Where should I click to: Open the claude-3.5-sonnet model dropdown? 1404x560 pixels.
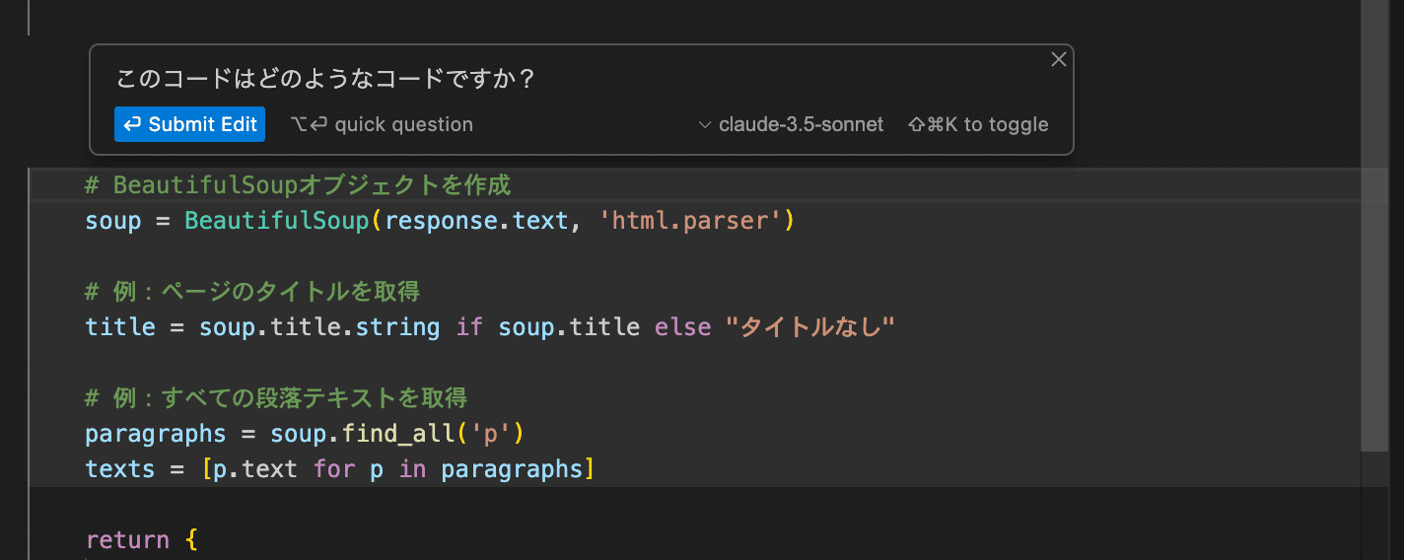791,124
